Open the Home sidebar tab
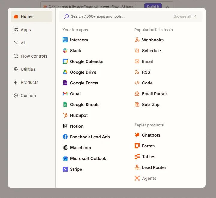The image size is (216, 198). tap(31, 16)
